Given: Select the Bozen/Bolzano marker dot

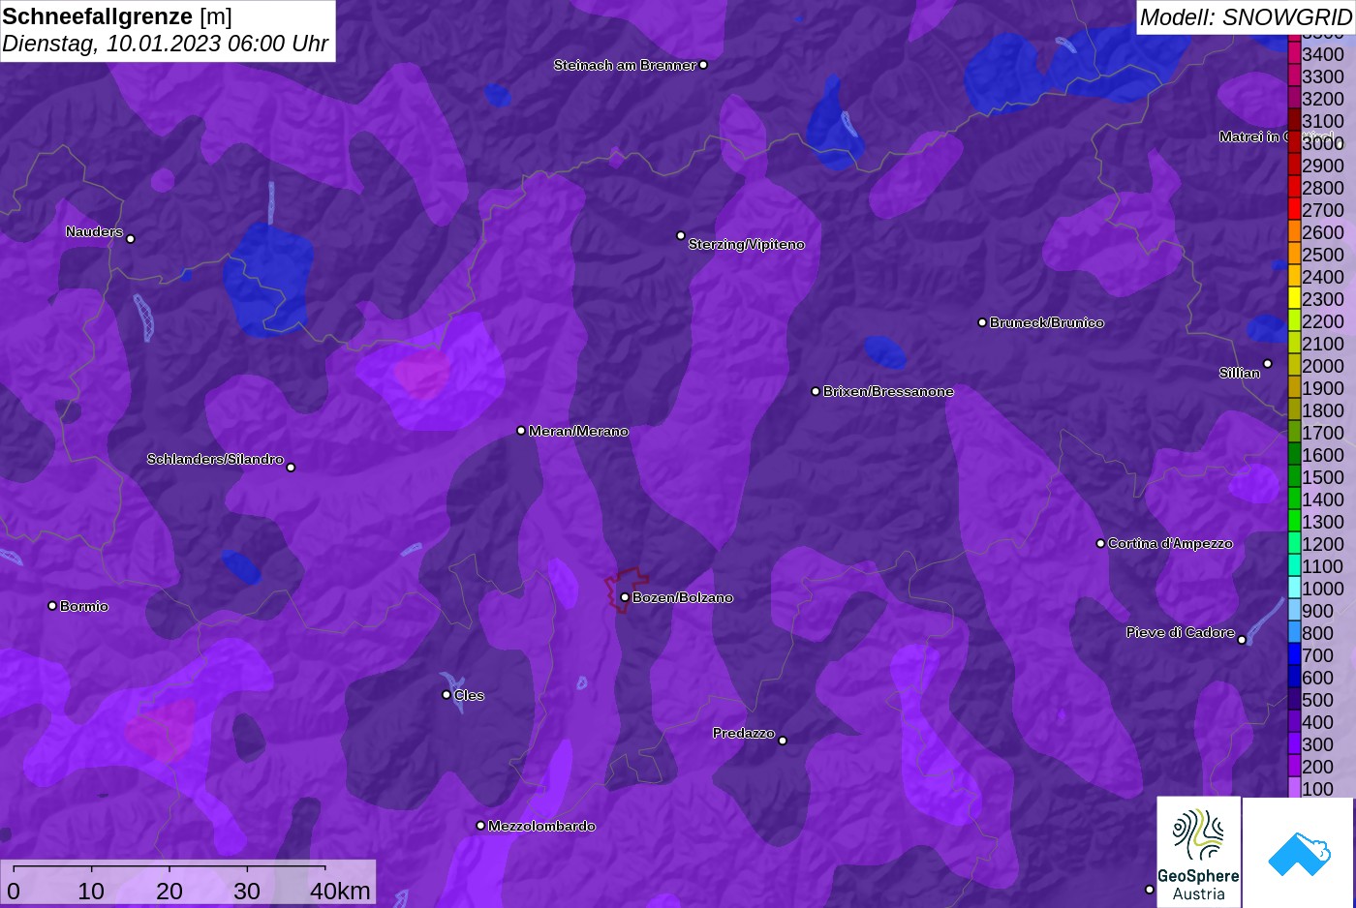Looking at the screenshot, I should click(625, 597).
